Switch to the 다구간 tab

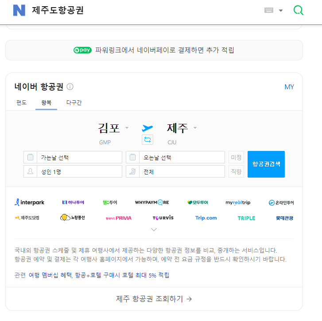(x=74, y=103)
